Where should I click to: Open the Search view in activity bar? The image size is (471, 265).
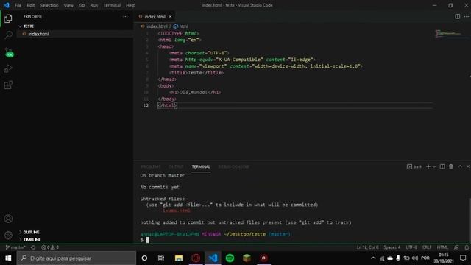(8, 35)
